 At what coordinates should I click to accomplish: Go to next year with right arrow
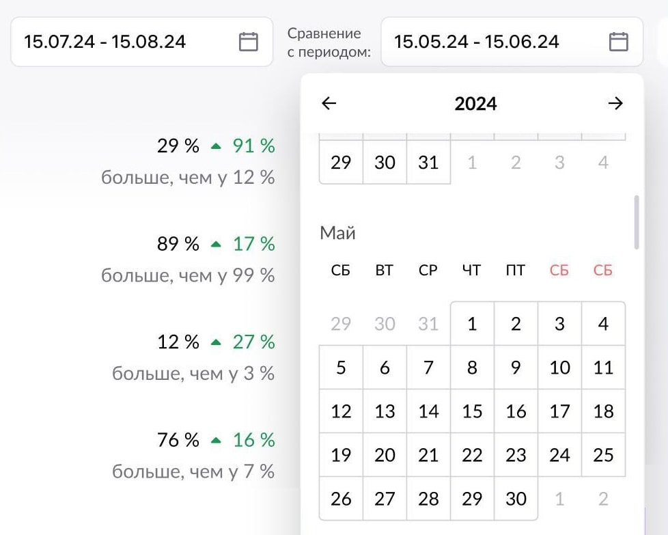[615, 103]
